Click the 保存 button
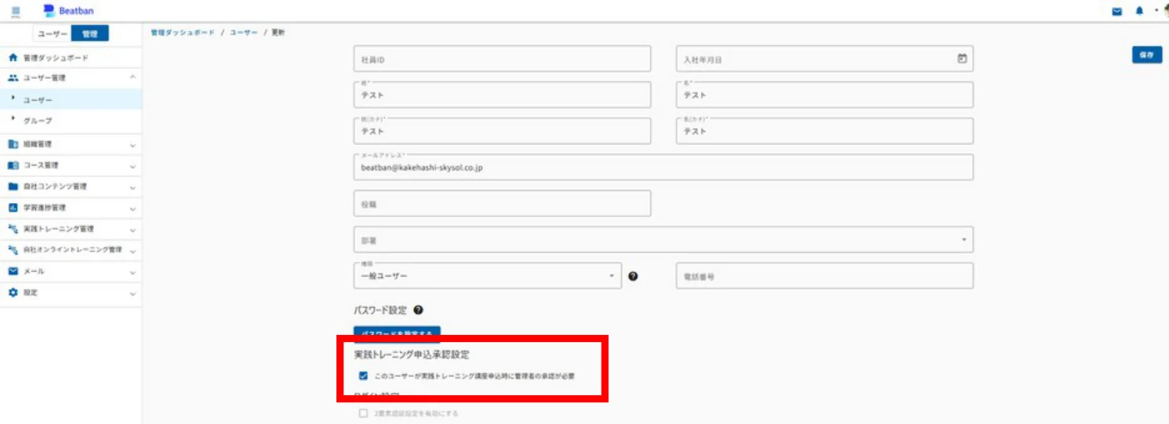The image size is (1169, 424). pyautogui.click(x=1146, y=55)
